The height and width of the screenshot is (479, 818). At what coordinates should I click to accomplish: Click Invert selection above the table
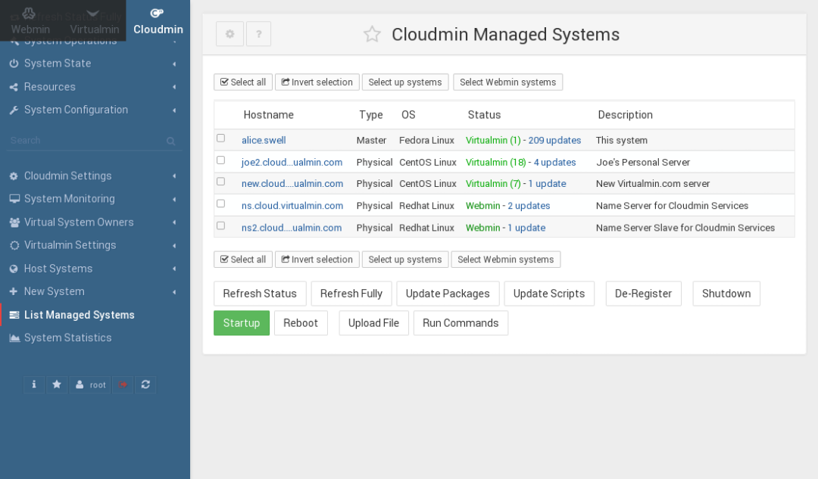(x=317, y=82)
